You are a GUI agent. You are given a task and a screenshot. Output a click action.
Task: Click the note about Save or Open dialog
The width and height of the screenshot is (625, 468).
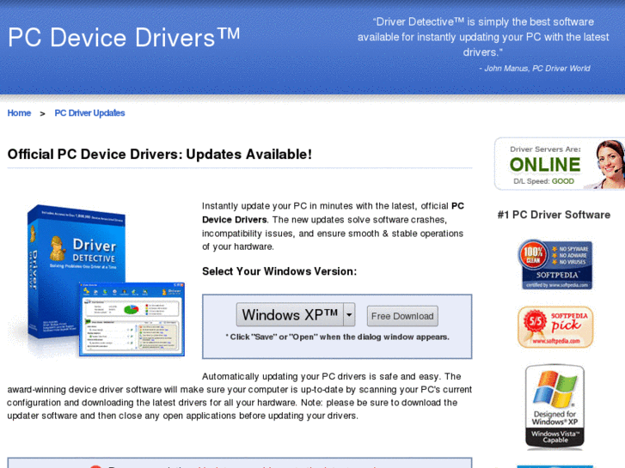pyautogui.click(x=337, y=337)
